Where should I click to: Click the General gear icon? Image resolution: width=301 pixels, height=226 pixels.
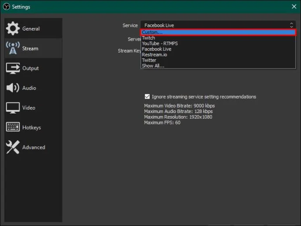point(13,28)
